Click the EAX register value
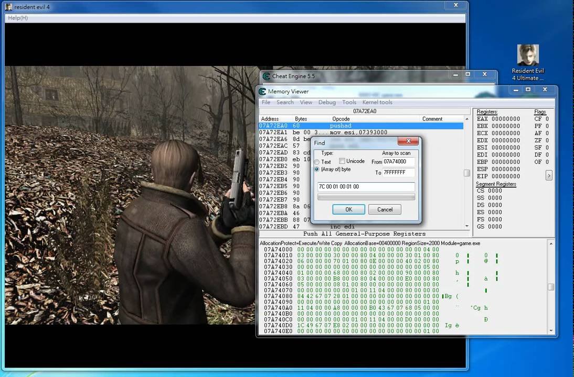 (506, 119)
